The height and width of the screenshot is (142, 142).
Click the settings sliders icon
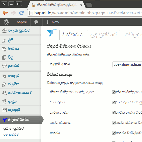tap(4, 110)
